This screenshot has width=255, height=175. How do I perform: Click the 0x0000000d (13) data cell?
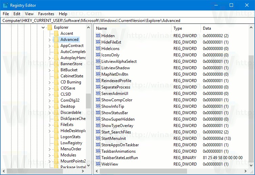click(x=217, y=139)
